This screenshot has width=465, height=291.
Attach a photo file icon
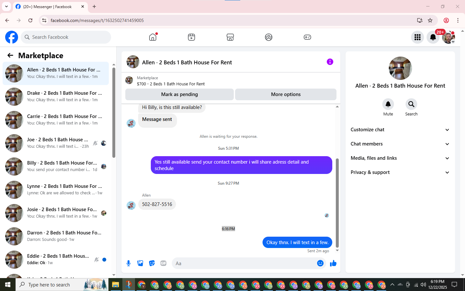pyautogui.click(x=140, y=263)
